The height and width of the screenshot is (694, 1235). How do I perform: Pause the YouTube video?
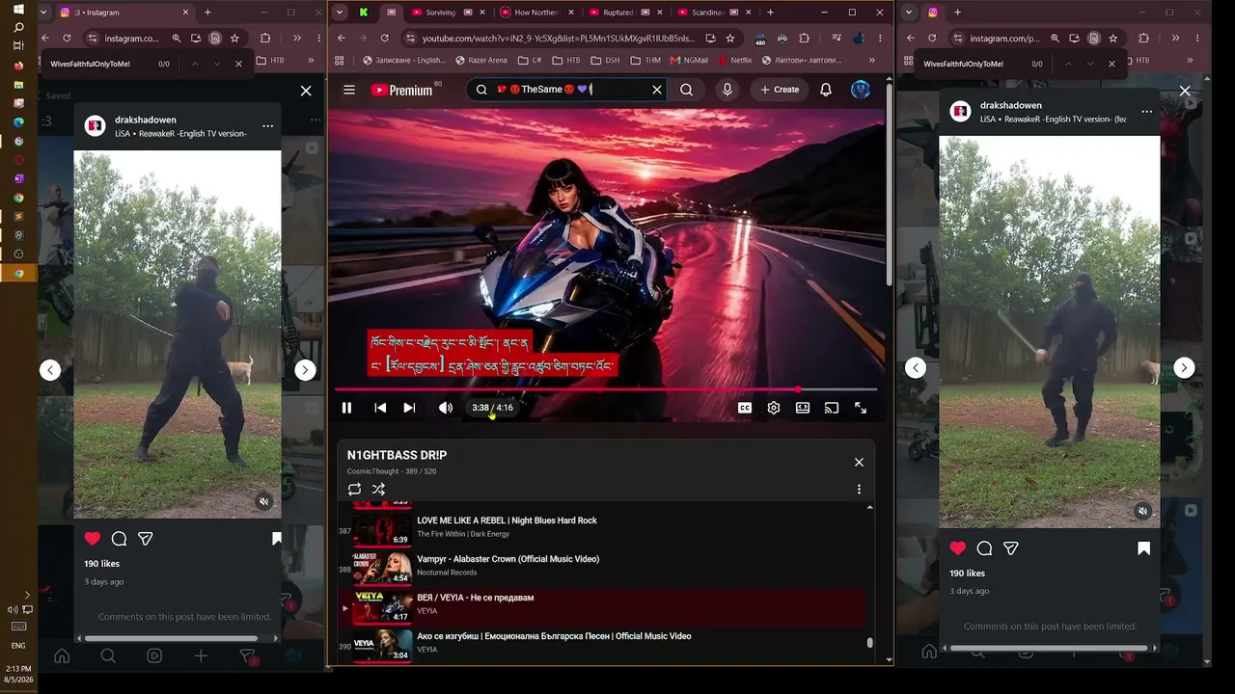[346, 408]
